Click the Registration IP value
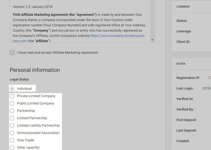The height and width of the screenshot is (150, 211). [209, 78]
